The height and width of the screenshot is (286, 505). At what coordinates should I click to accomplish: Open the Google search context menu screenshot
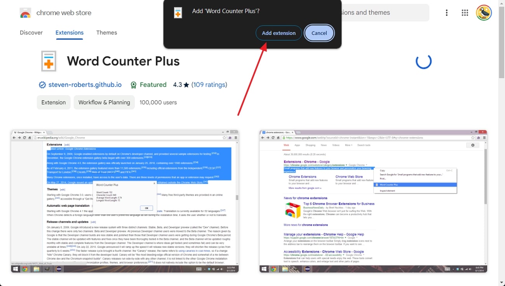(373, 201)
